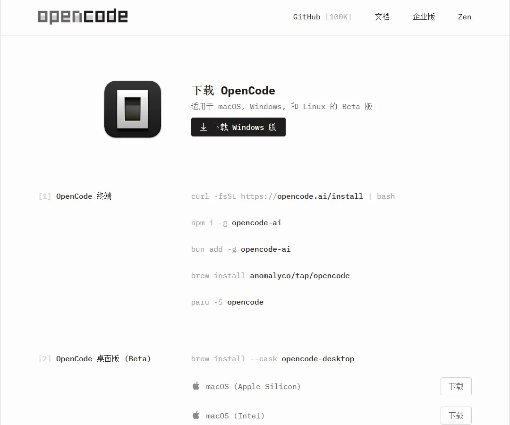The width and height of the screenshot is (510, 425).
Task: Copy the paru -S opencode command
Action: point(227,302)
